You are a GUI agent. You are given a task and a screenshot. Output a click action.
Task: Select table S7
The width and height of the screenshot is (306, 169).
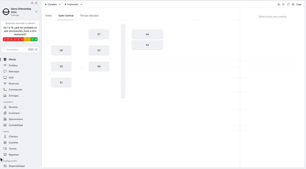pyautogui.click(x=99, y=34)
